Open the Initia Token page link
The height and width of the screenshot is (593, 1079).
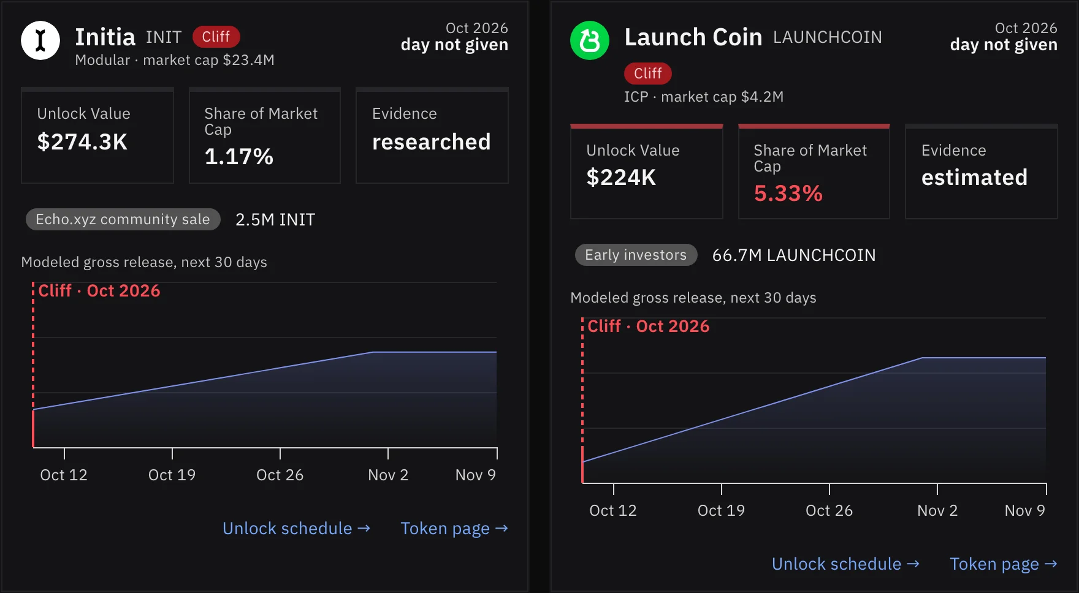tap(454, 528)
